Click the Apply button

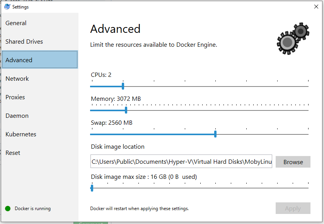(x=293, y=208)
